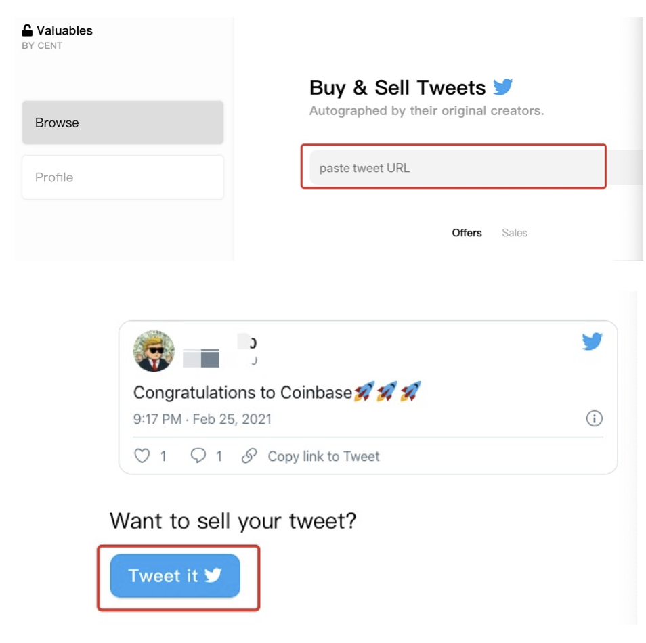
Task: Switch to the Offers tab
Action: click(x=467, y=233)
